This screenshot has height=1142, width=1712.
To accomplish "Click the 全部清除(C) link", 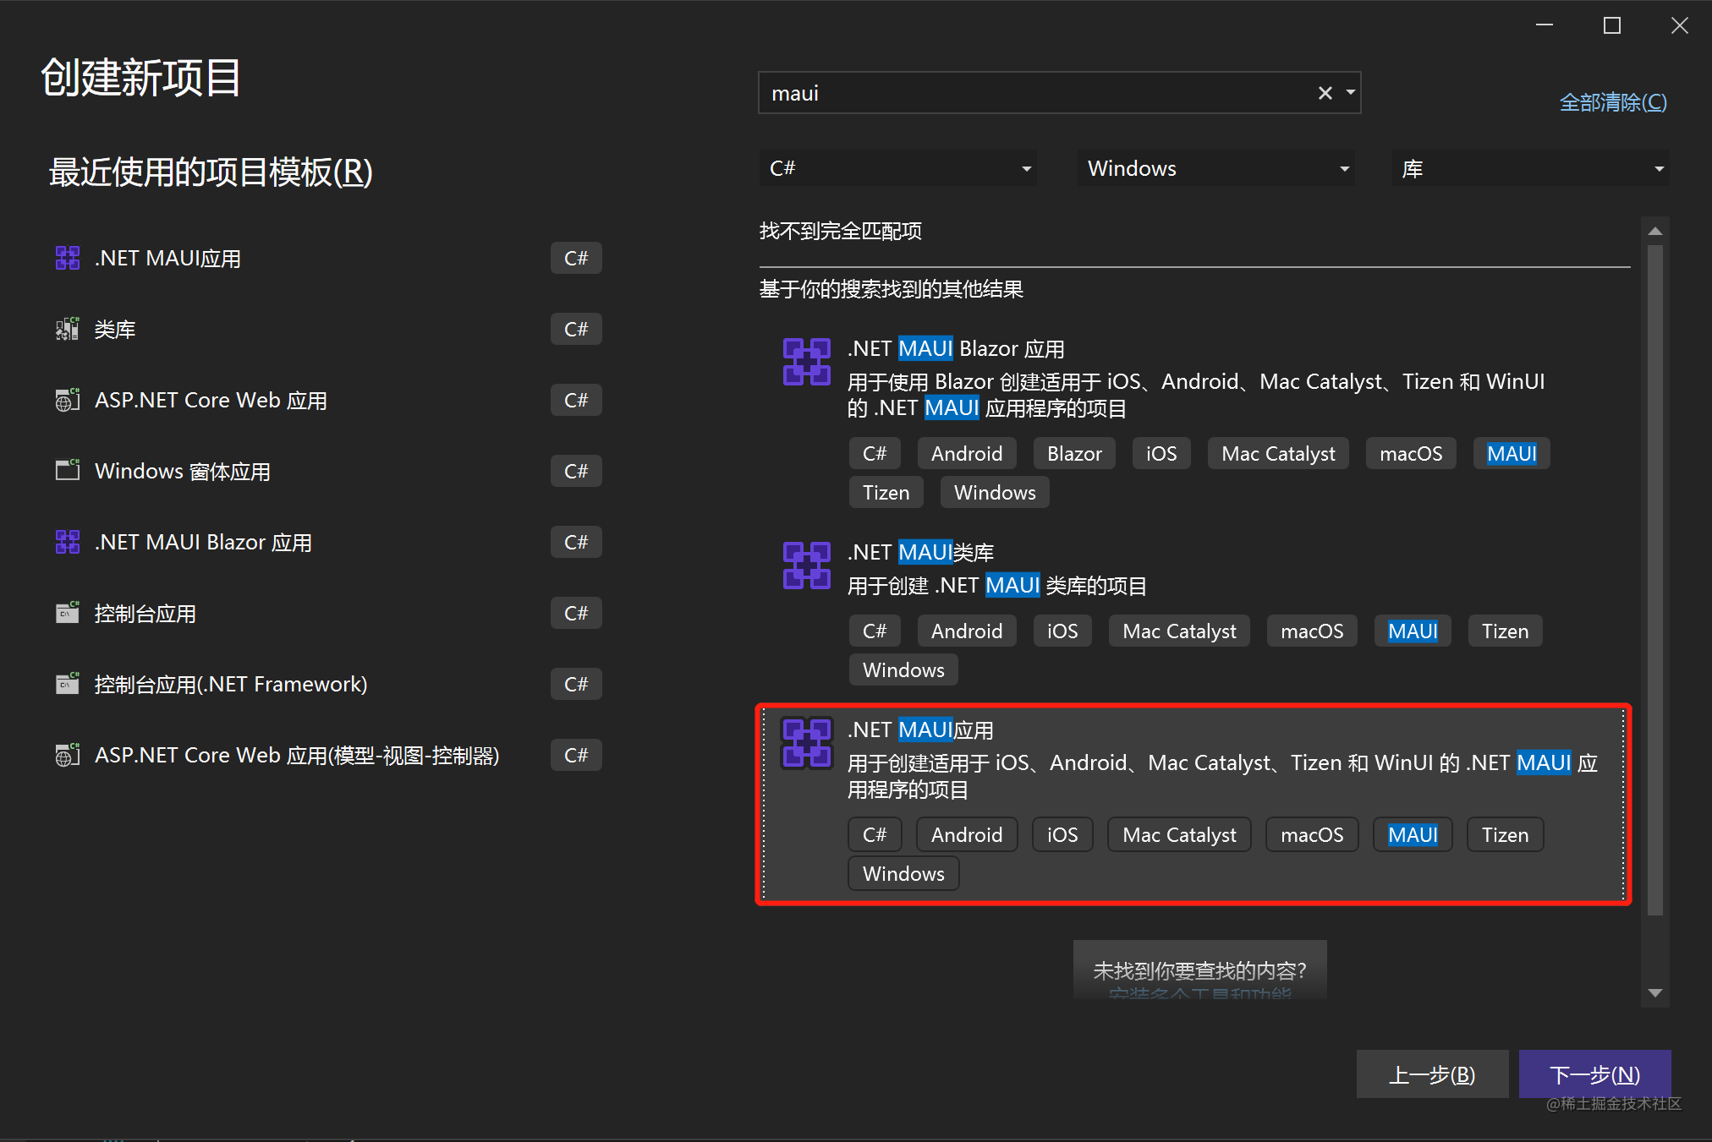I will pos(1613,102).
